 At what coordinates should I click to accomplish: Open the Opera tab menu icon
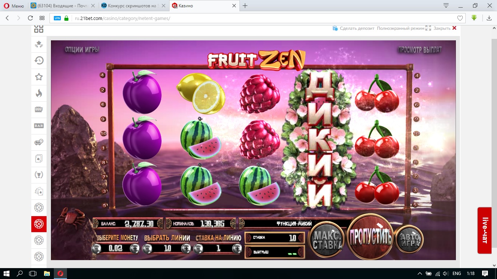click(x=446, y=5)
